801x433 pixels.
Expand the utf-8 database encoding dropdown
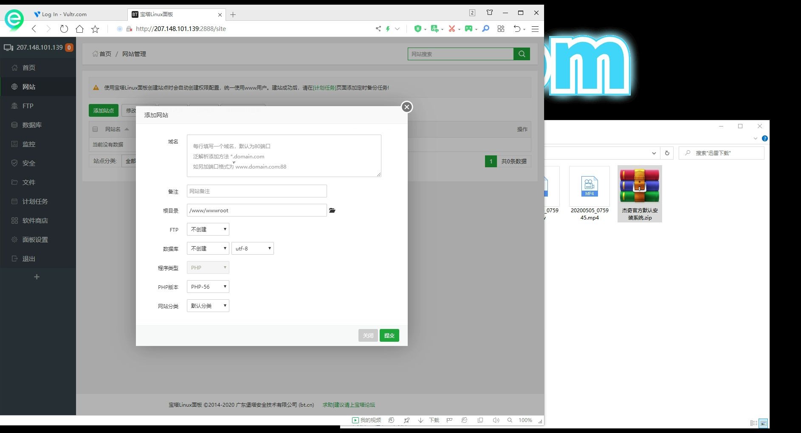(x=253, y=248)
